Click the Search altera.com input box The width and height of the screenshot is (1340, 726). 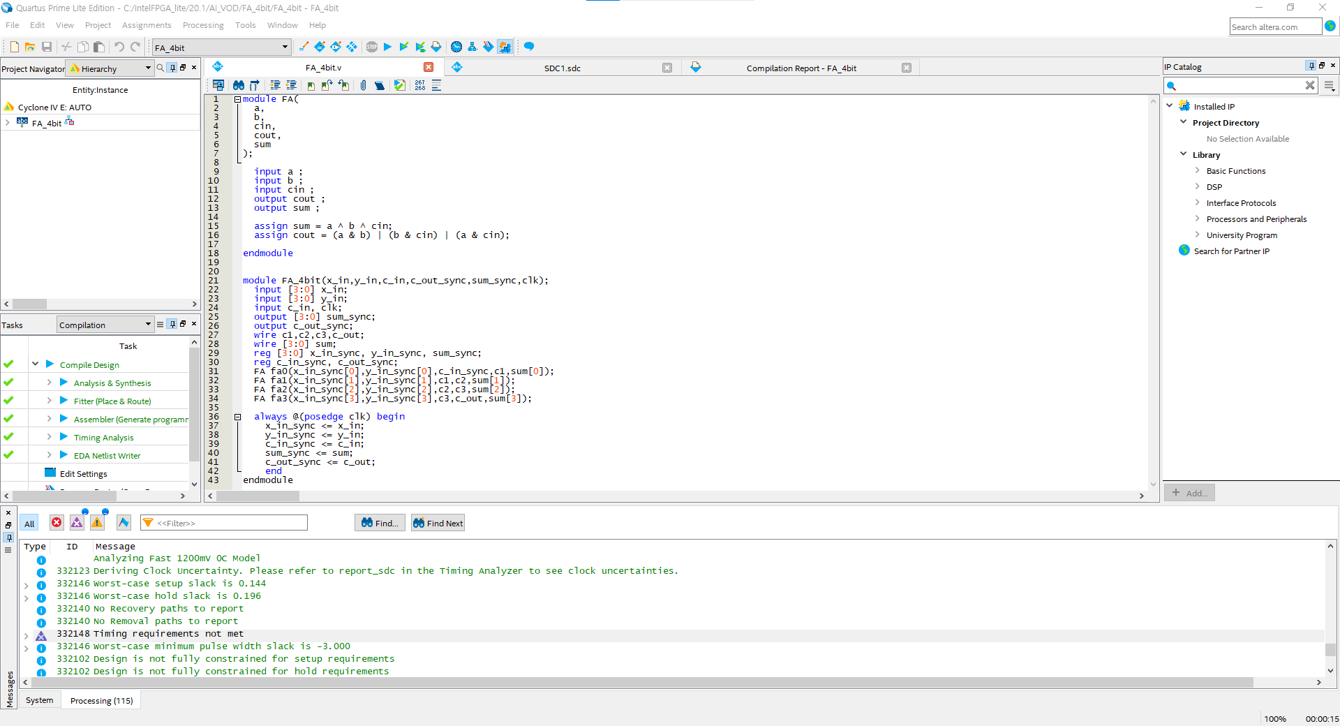coord(1275,27)
